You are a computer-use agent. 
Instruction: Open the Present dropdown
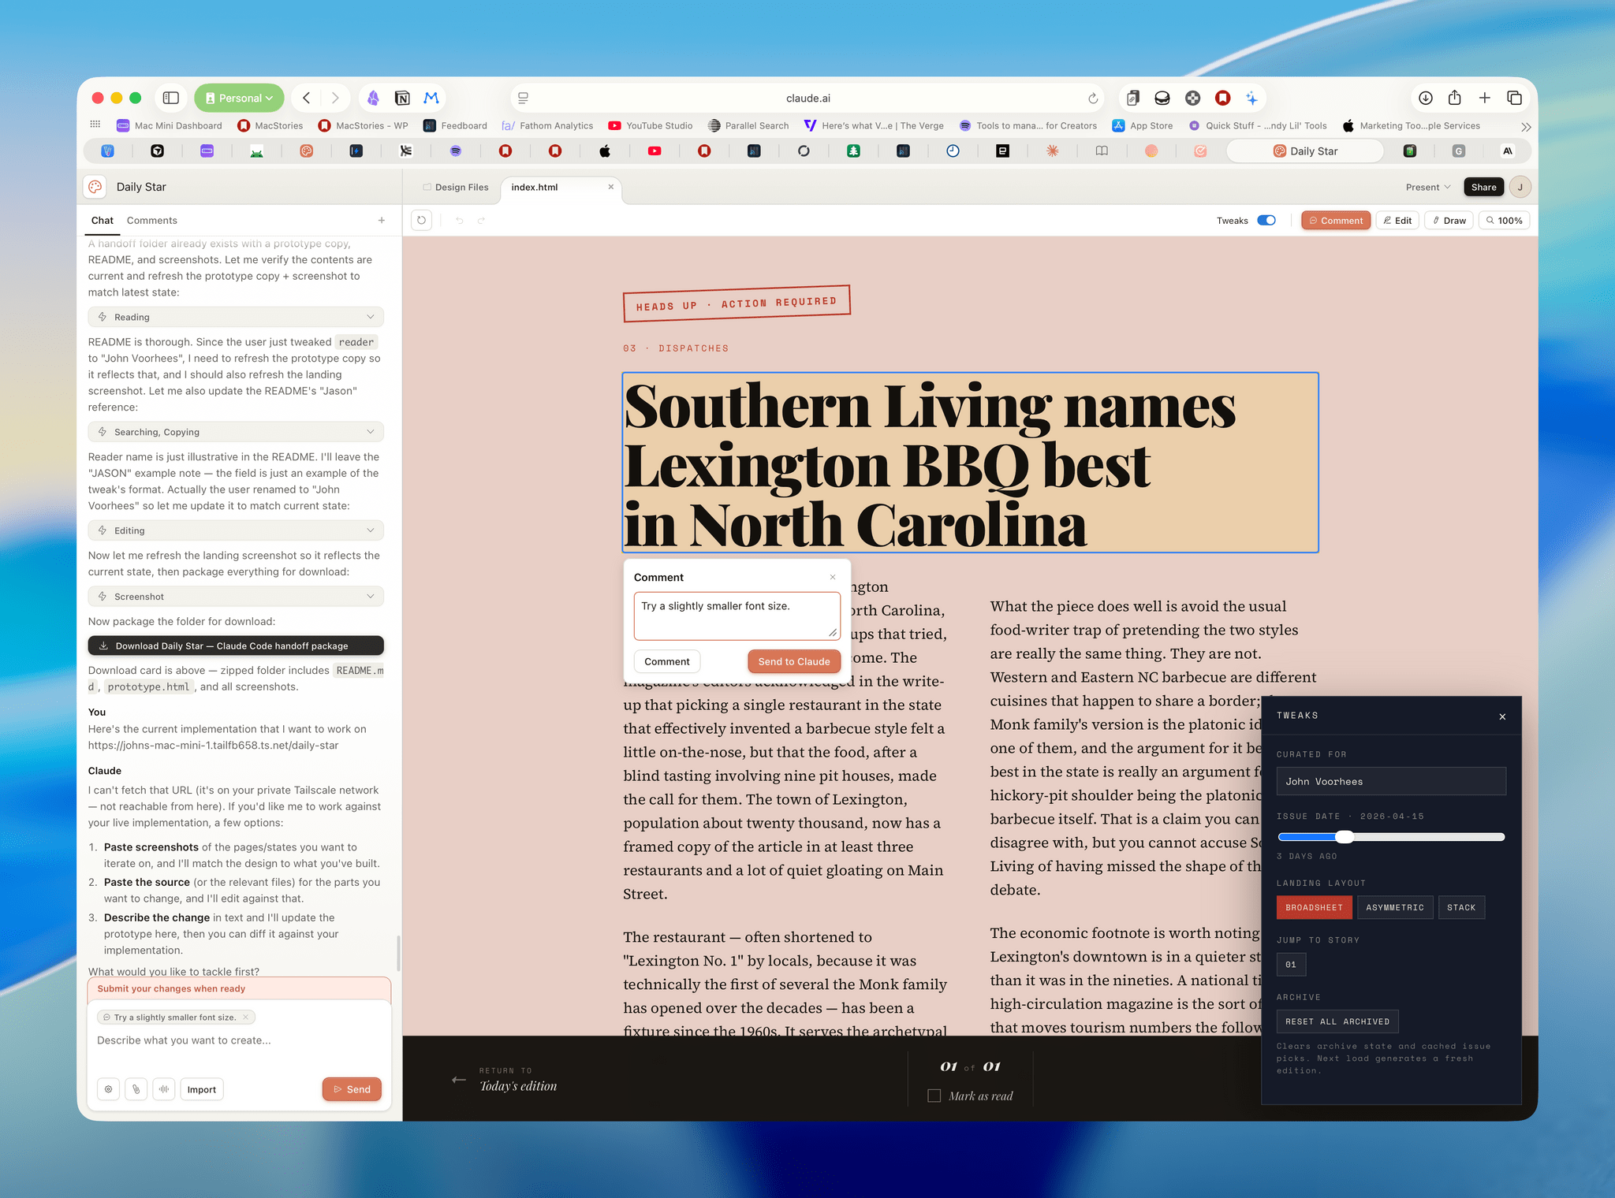coord(1426,187)
